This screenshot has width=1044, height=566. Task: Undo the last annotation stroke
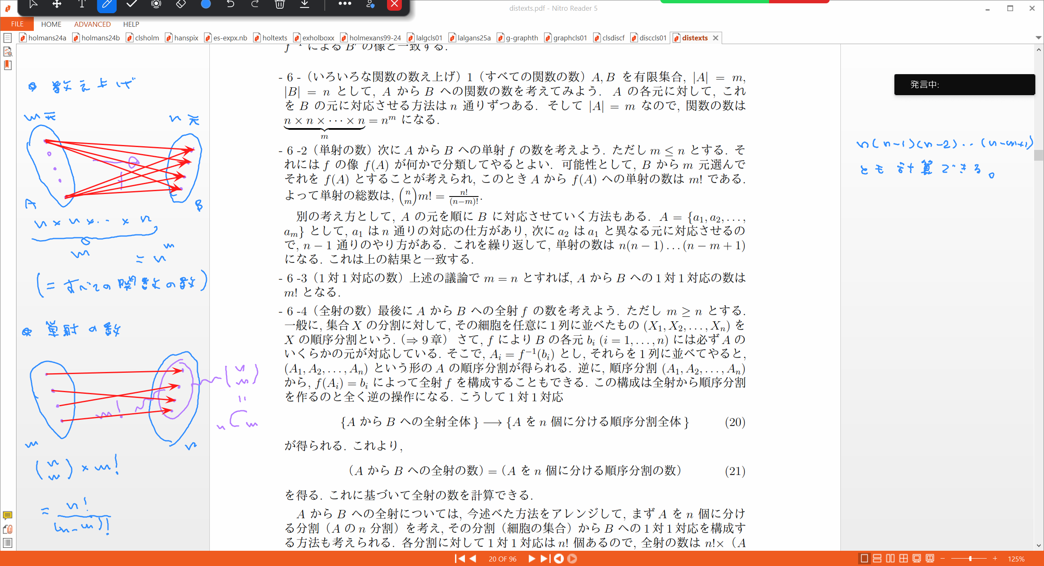[x=230, y=4]
